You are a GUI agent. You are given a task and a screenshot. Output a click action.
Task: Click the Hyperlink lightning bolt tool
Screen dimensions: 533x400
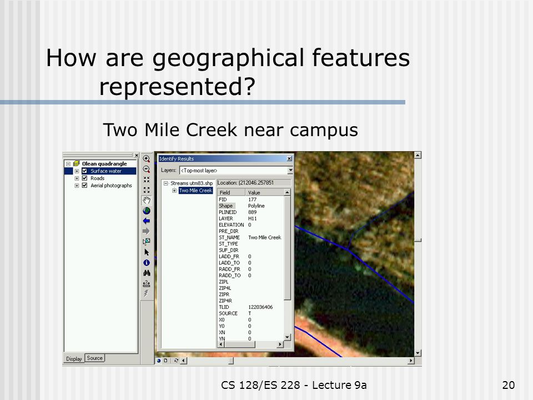tap(147, 293)
